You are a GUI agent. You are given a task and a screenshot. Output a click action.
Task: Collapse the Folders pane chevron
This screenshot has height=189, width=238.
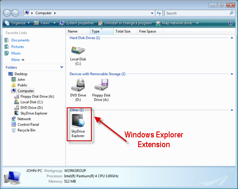[x=62, y=67]
